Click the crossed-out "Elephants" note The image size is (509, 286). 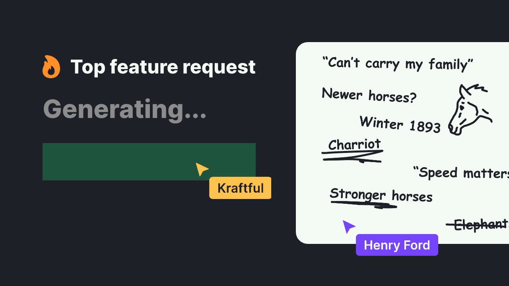coord(477,224)
